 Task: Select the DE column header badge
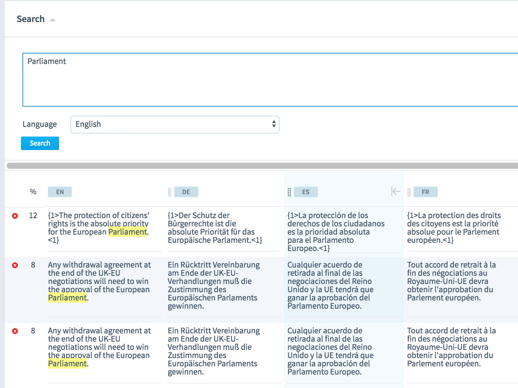(186, 192)
